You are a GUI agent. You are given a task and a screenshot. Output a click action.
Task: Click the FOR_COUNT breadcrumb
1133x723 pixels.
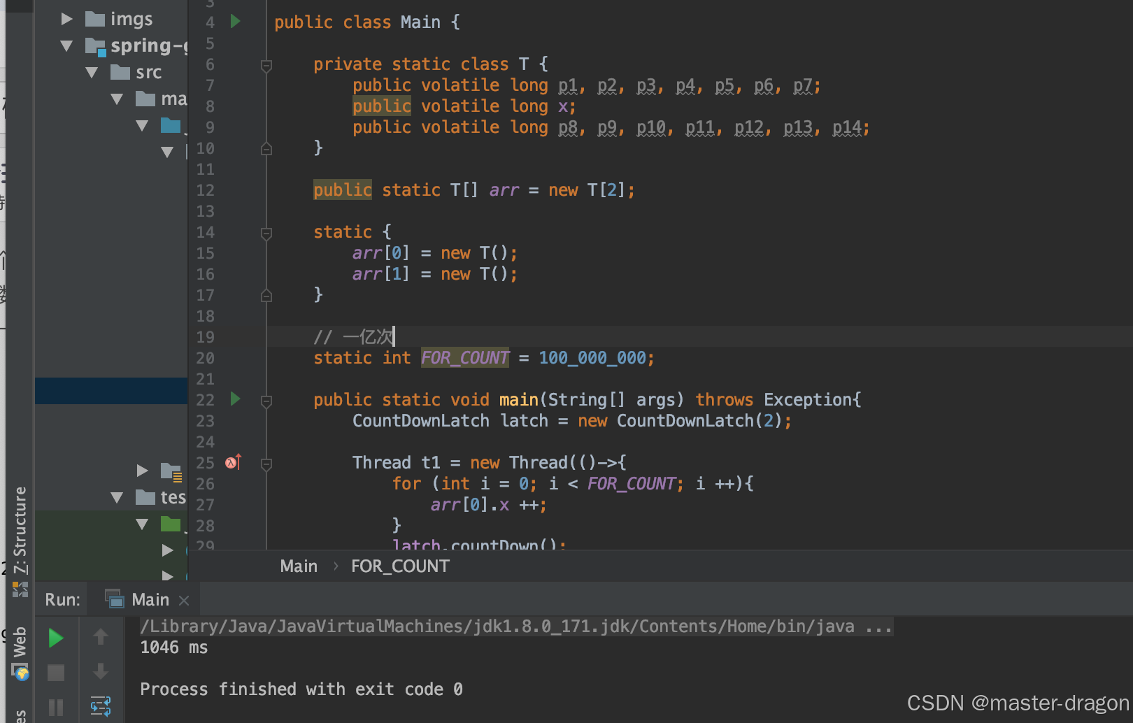point(400,566)
